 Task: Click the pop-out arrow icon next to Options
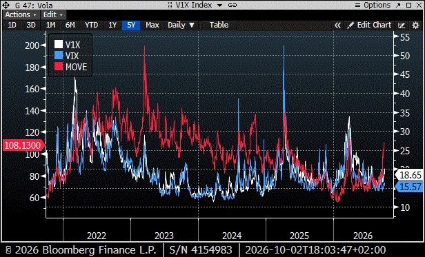(x=398, y=5)
